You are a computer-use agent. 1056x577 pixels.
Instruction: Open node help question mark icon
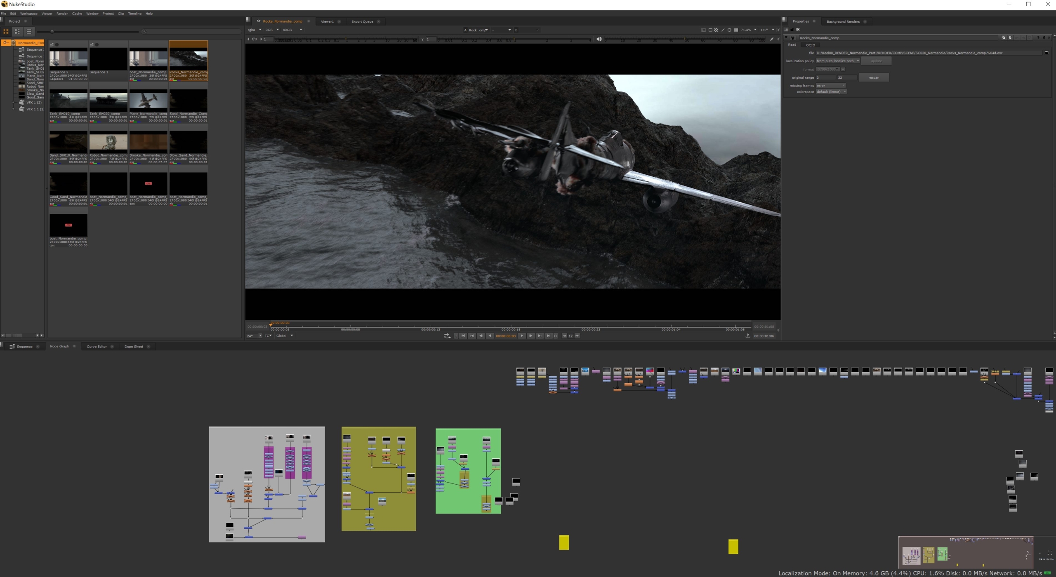pos(1038,38)
